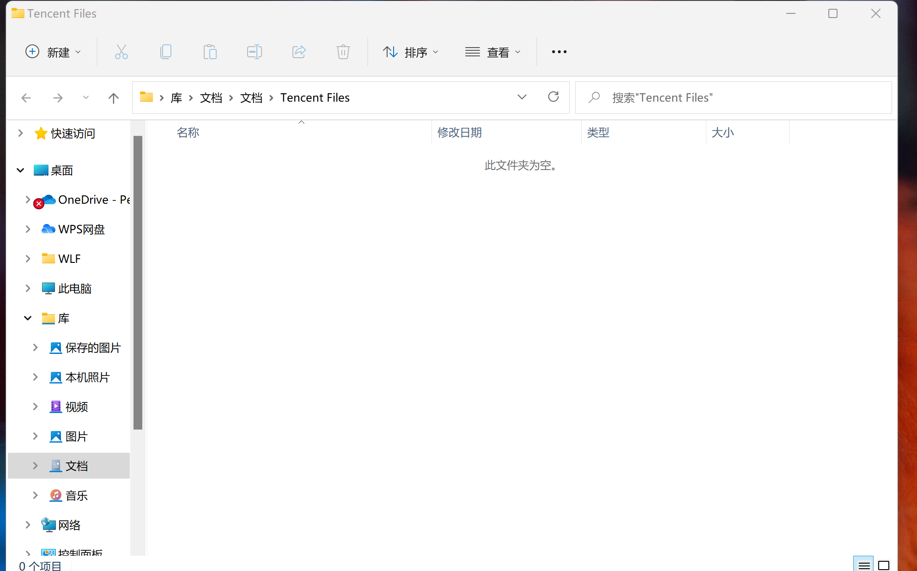Viewport: 917px width, 571px height.
Task: Expand the 此电脑 tree item
Action: pos(28,288)
